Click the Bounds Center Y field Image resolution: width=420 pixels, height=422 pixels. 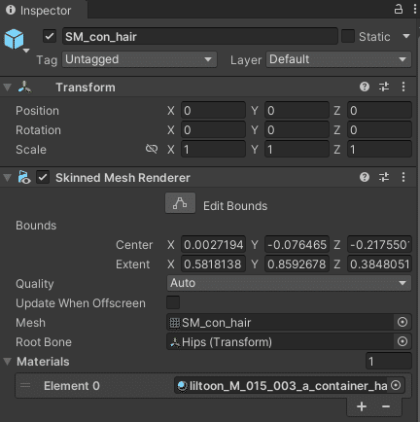tap(297, 245)
